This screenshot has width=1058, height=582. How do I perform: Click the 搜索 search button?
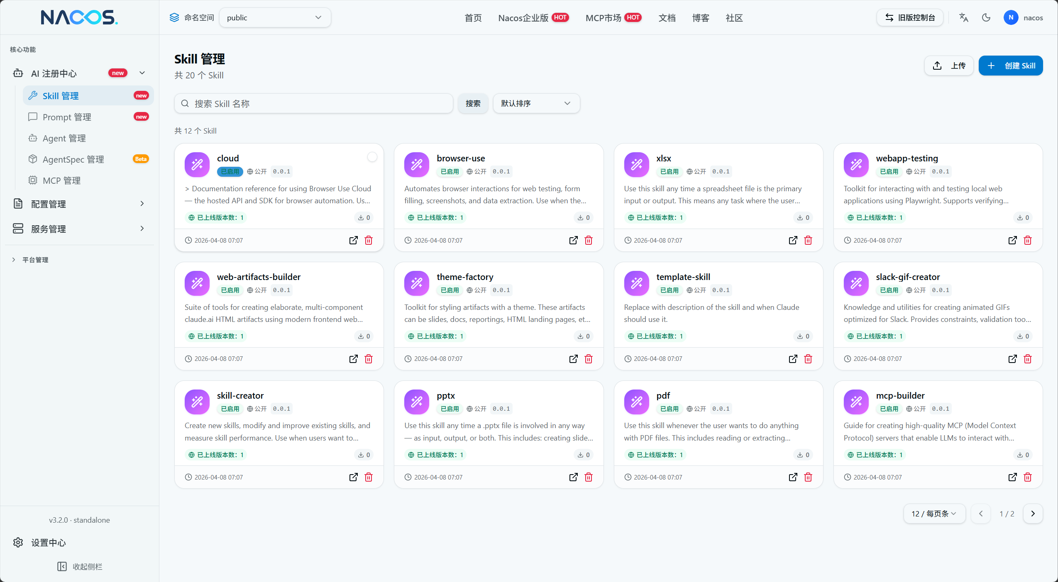(473, 103)
